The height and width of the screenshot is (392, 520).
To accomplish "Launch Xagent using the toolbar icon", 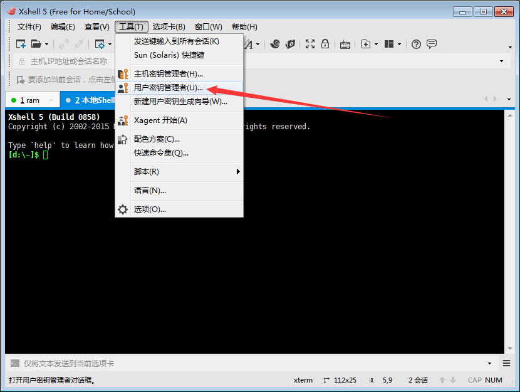I will [290, 44].
